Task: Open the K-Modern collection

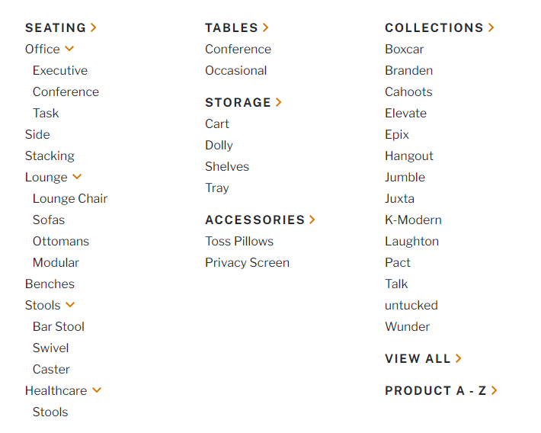Action: (x=413, y=220)
